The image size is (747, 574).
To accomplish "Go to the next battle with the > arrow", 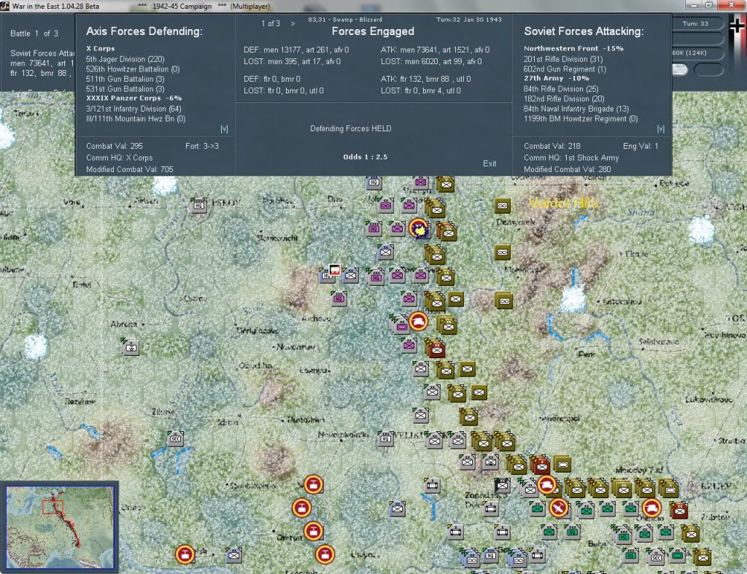I will [293, 23].
